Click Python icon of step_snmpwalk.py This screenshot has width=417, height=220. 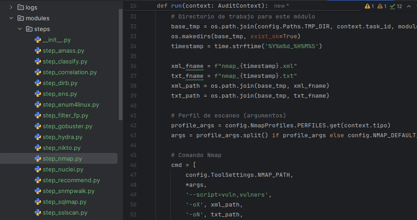click(38, 191)
